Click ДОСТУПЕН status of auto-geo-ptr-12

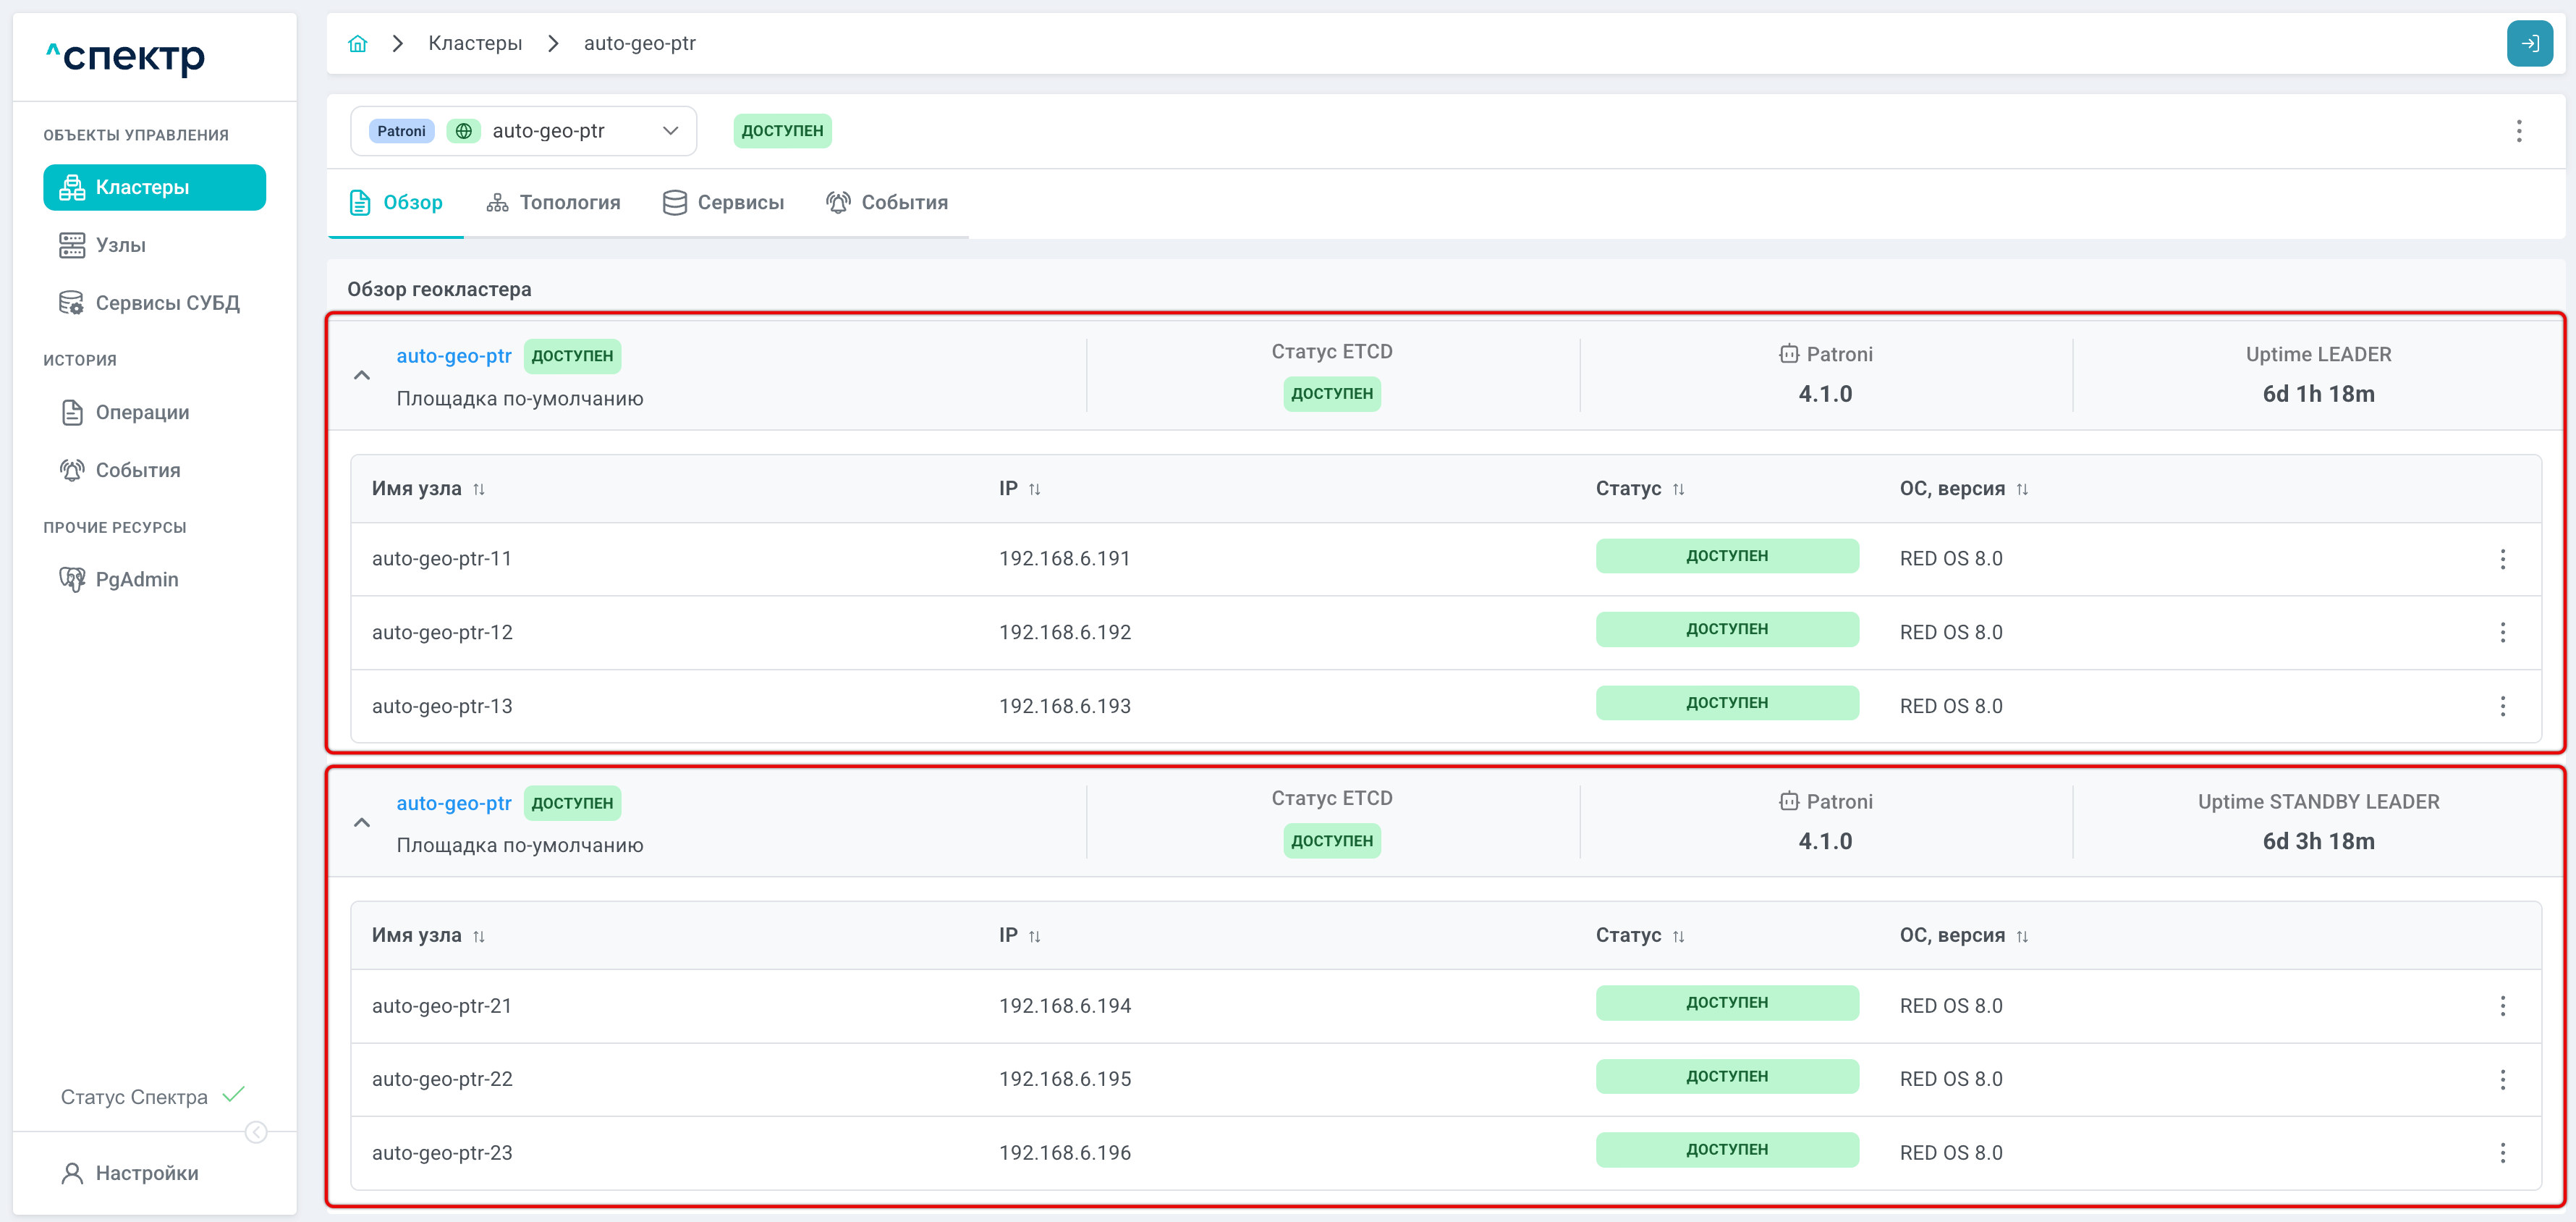coord(1727,630)
